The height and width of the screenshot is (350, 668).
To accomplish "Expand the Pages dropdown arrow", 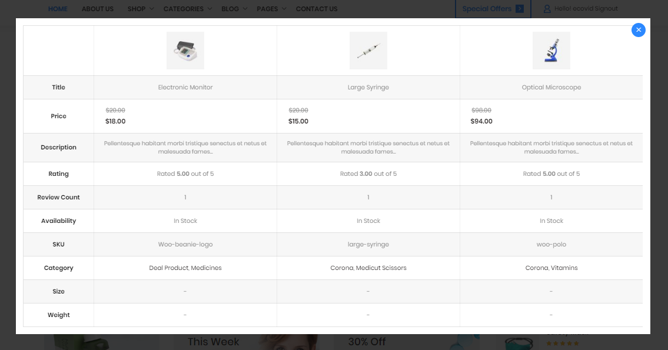I will point(284,9).
